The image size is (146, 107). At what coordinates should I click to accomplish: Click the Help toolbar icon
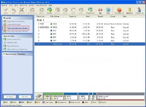tap(108, 10)
